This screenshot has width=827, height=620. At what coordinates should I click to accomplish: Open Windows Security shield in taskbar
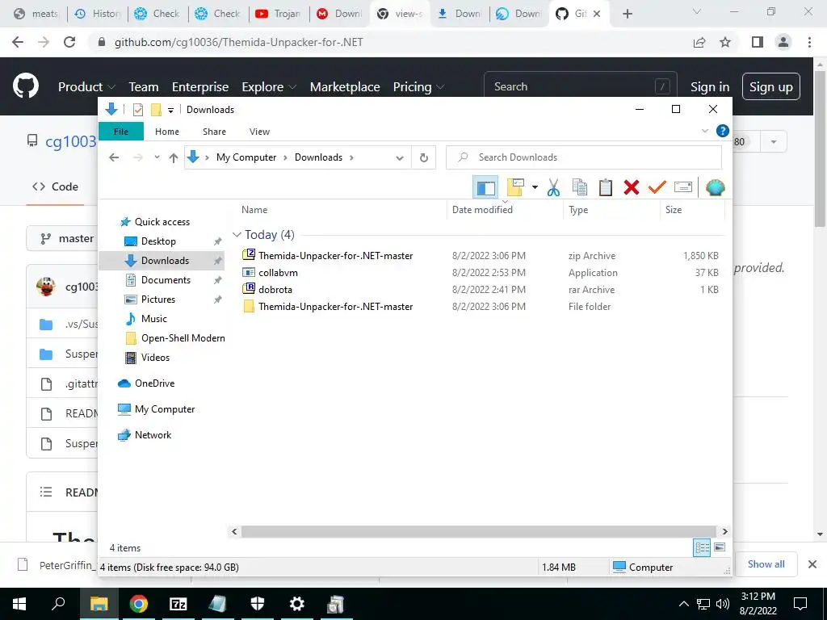tap(258, 604)
